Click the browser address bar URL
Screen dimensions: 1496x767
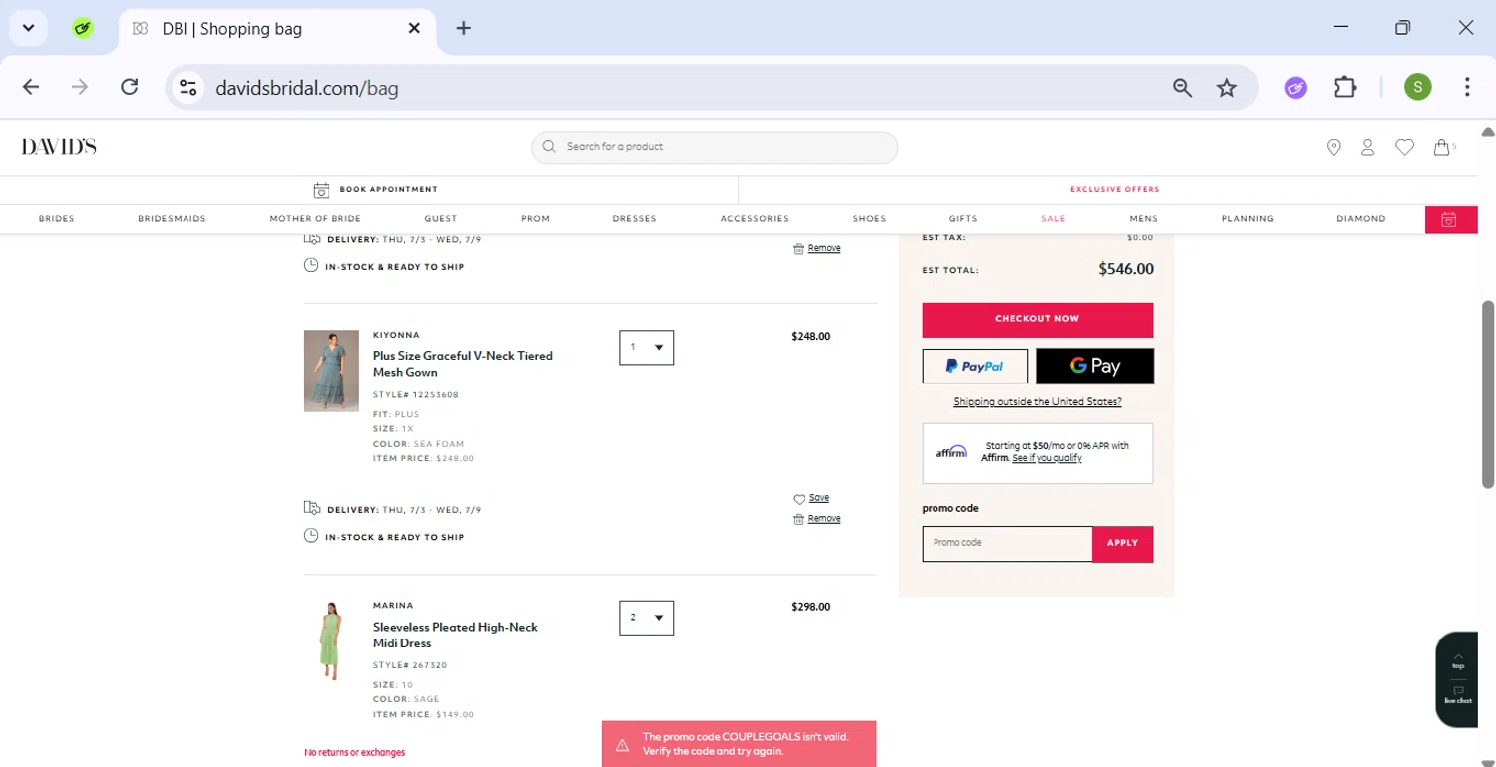pos(307,88)
